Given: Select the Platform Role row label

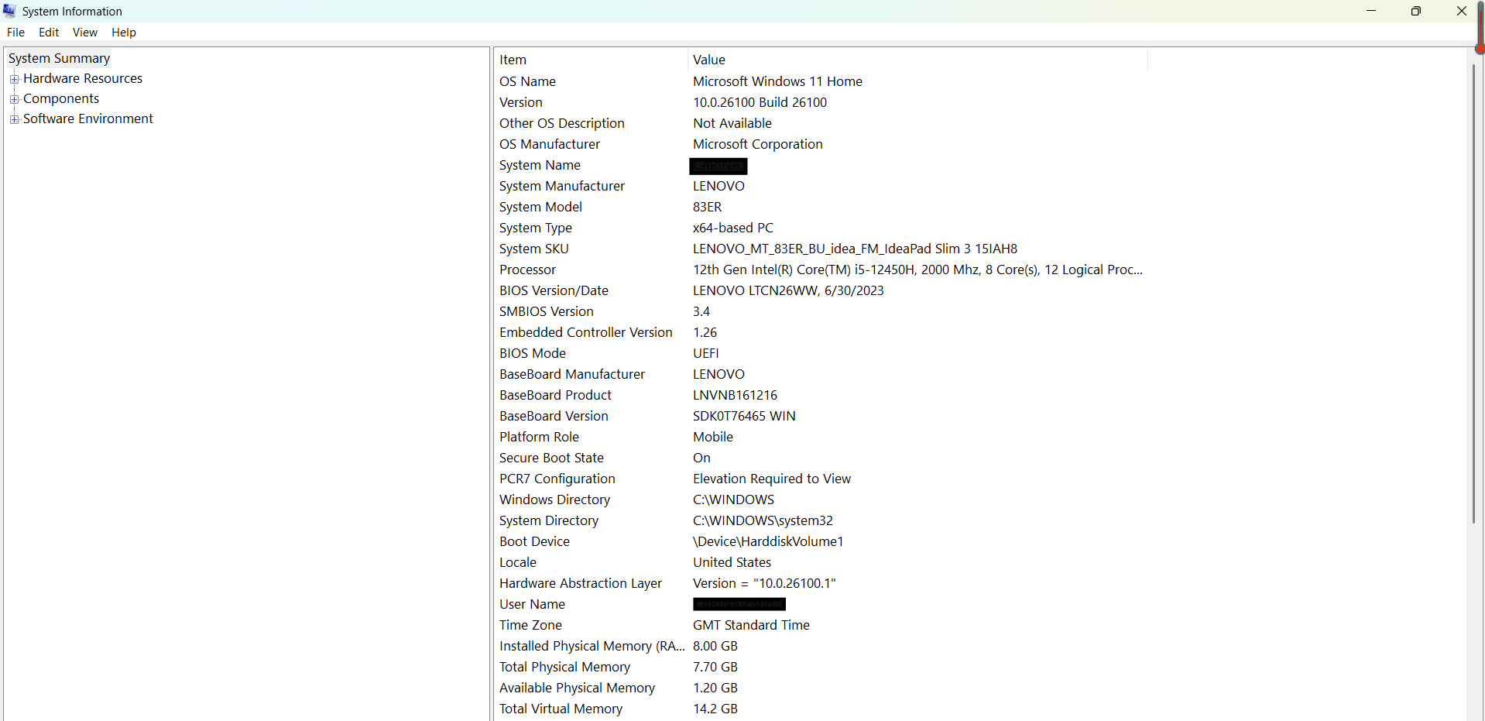Looking at the screenshot, I should 539,437.
